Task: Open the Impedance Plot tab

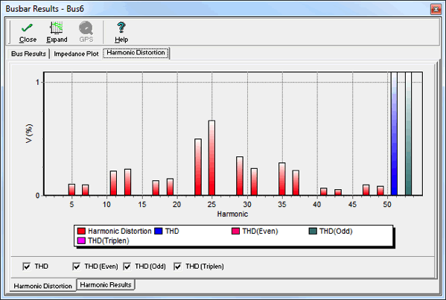Action: tap(76, 54)
